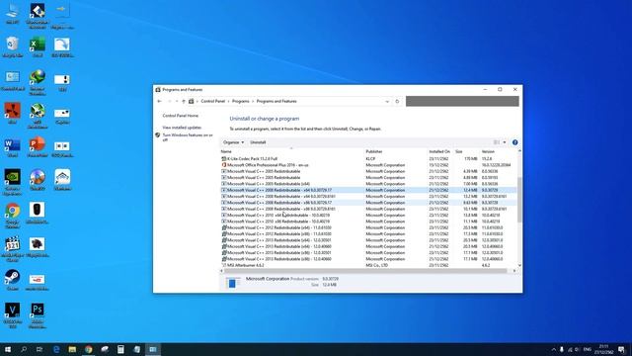Open taskbar search magnifier
This screenshot has width=632, height=356.
click(24, 349)
